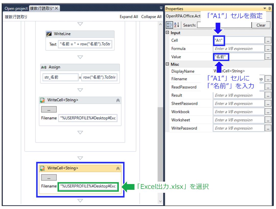Switch to the Open project tab
This screenshot has height=209, width=276.
tap(16, 8)
